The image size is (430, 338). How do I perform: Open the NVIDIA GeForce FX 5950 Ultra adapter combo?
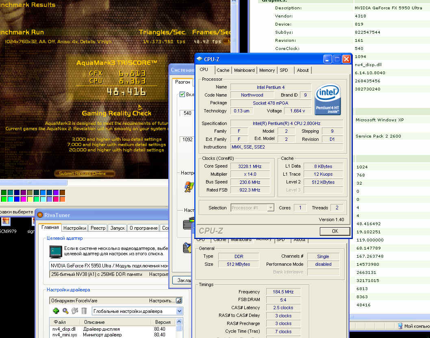(109, 266)
